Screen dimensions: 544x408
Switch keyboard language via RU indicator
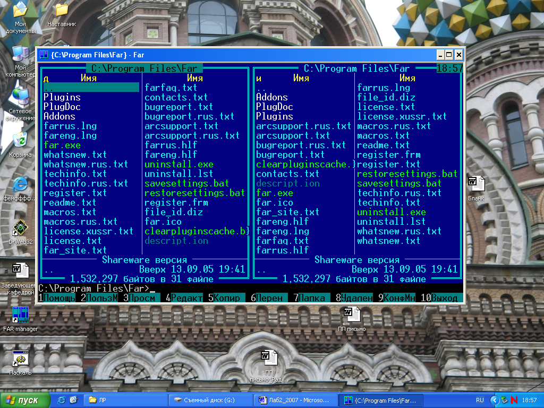point(480,400)
